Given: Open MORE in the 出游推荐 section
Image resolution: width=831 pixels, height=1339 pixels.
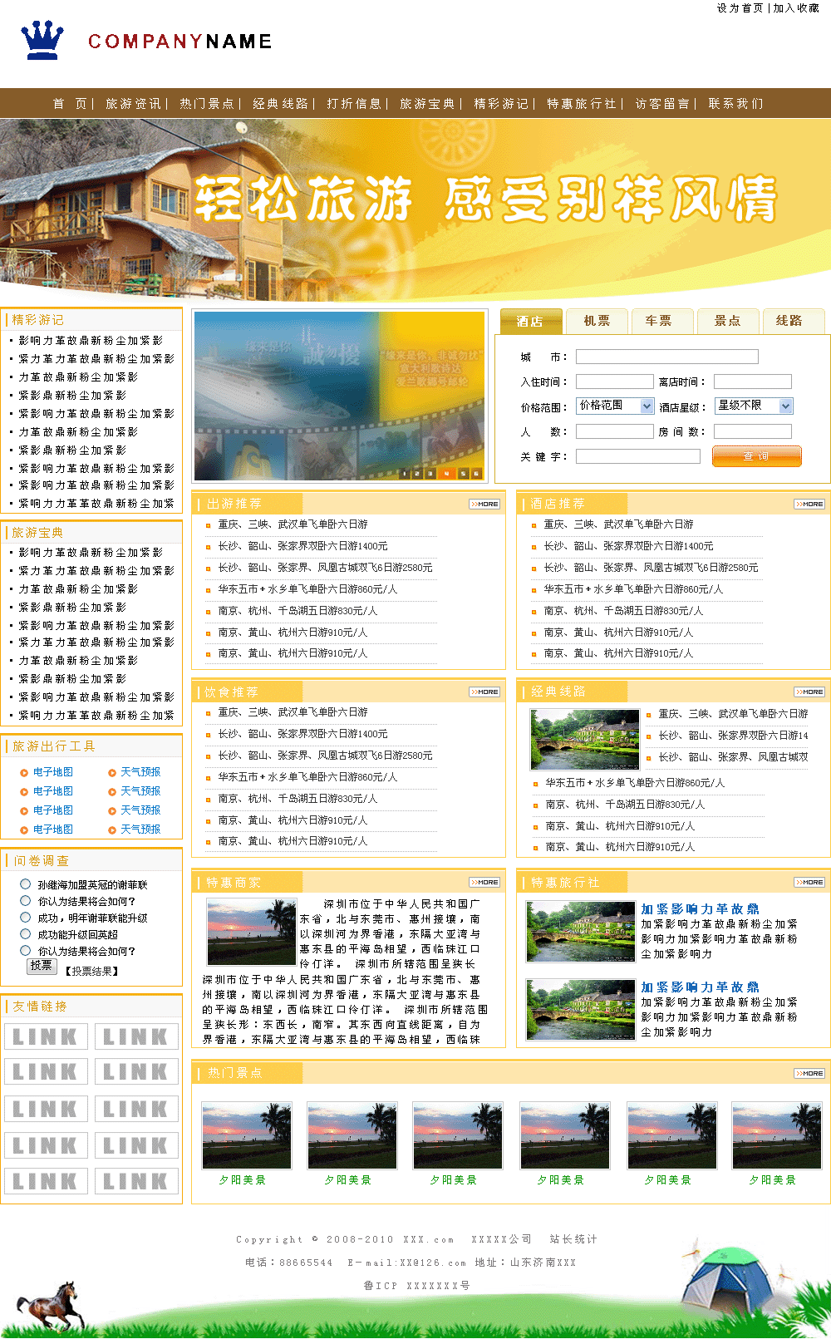Looking at the screenshot, I should 484,504.
